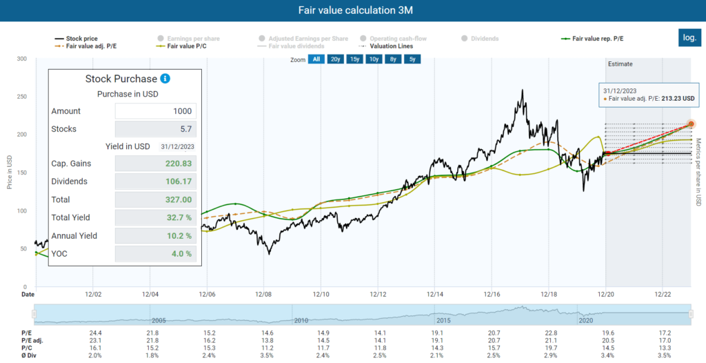The width and height of the screenshot is (706, 363).
Task: Enable Fair value dividends legend entry
Action: 291,46
